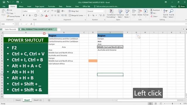187x105 pixels.
Task: Click the Fill Color bucket icon
Action: [x=42, y=15]
